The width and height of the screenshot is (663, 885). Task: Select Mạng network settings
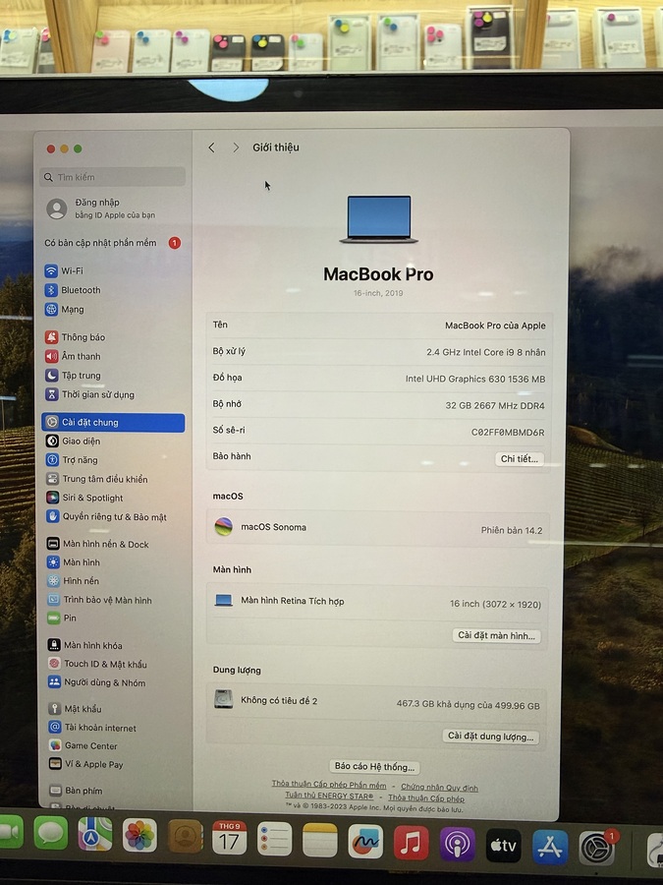click(x=64, y=310)
